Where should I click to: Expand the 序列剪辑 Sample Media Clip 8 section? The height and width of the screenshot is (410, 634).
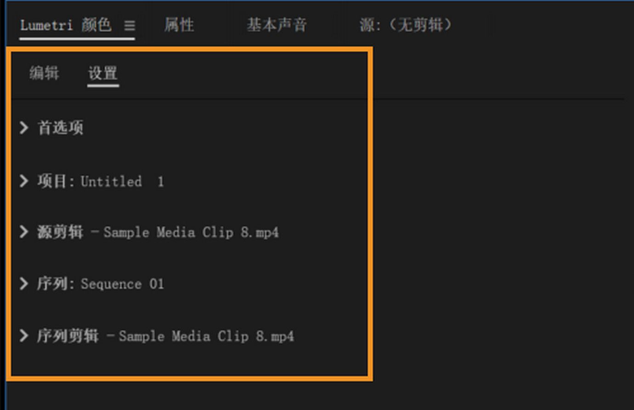click(24, 336)
